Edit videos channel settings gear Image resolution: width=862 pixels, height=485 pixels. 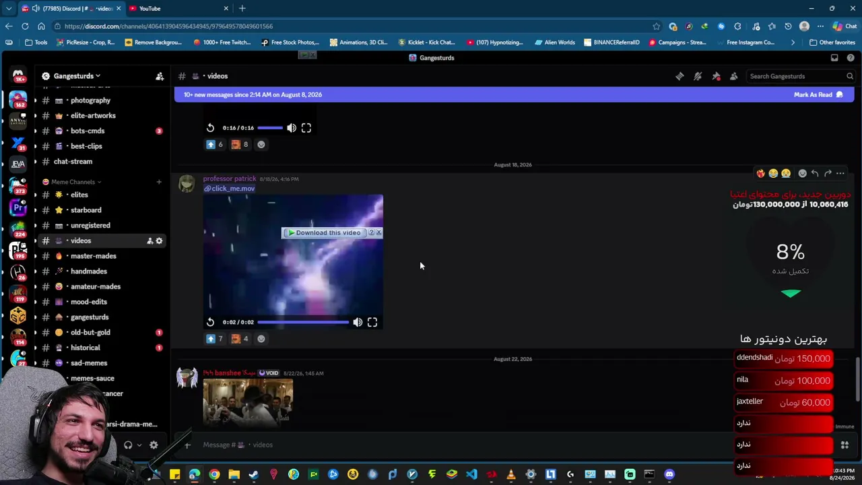point(159,241)
